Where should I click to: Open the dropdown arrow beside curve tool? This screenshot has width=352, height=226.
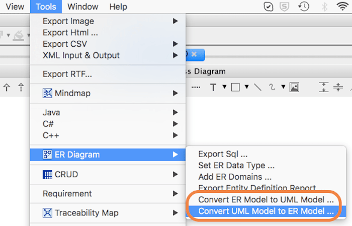[x=282, y=87]
